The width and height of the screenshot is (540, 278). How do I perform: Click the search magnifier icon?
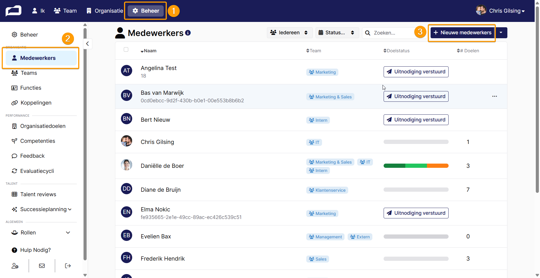pos(368,33)
